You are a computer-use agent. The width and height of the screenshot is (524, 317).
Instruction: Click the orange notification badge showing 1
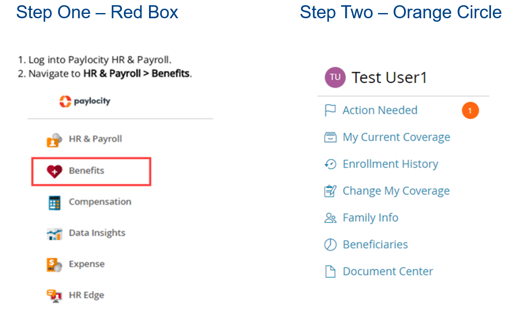click(x=470, y=111)
